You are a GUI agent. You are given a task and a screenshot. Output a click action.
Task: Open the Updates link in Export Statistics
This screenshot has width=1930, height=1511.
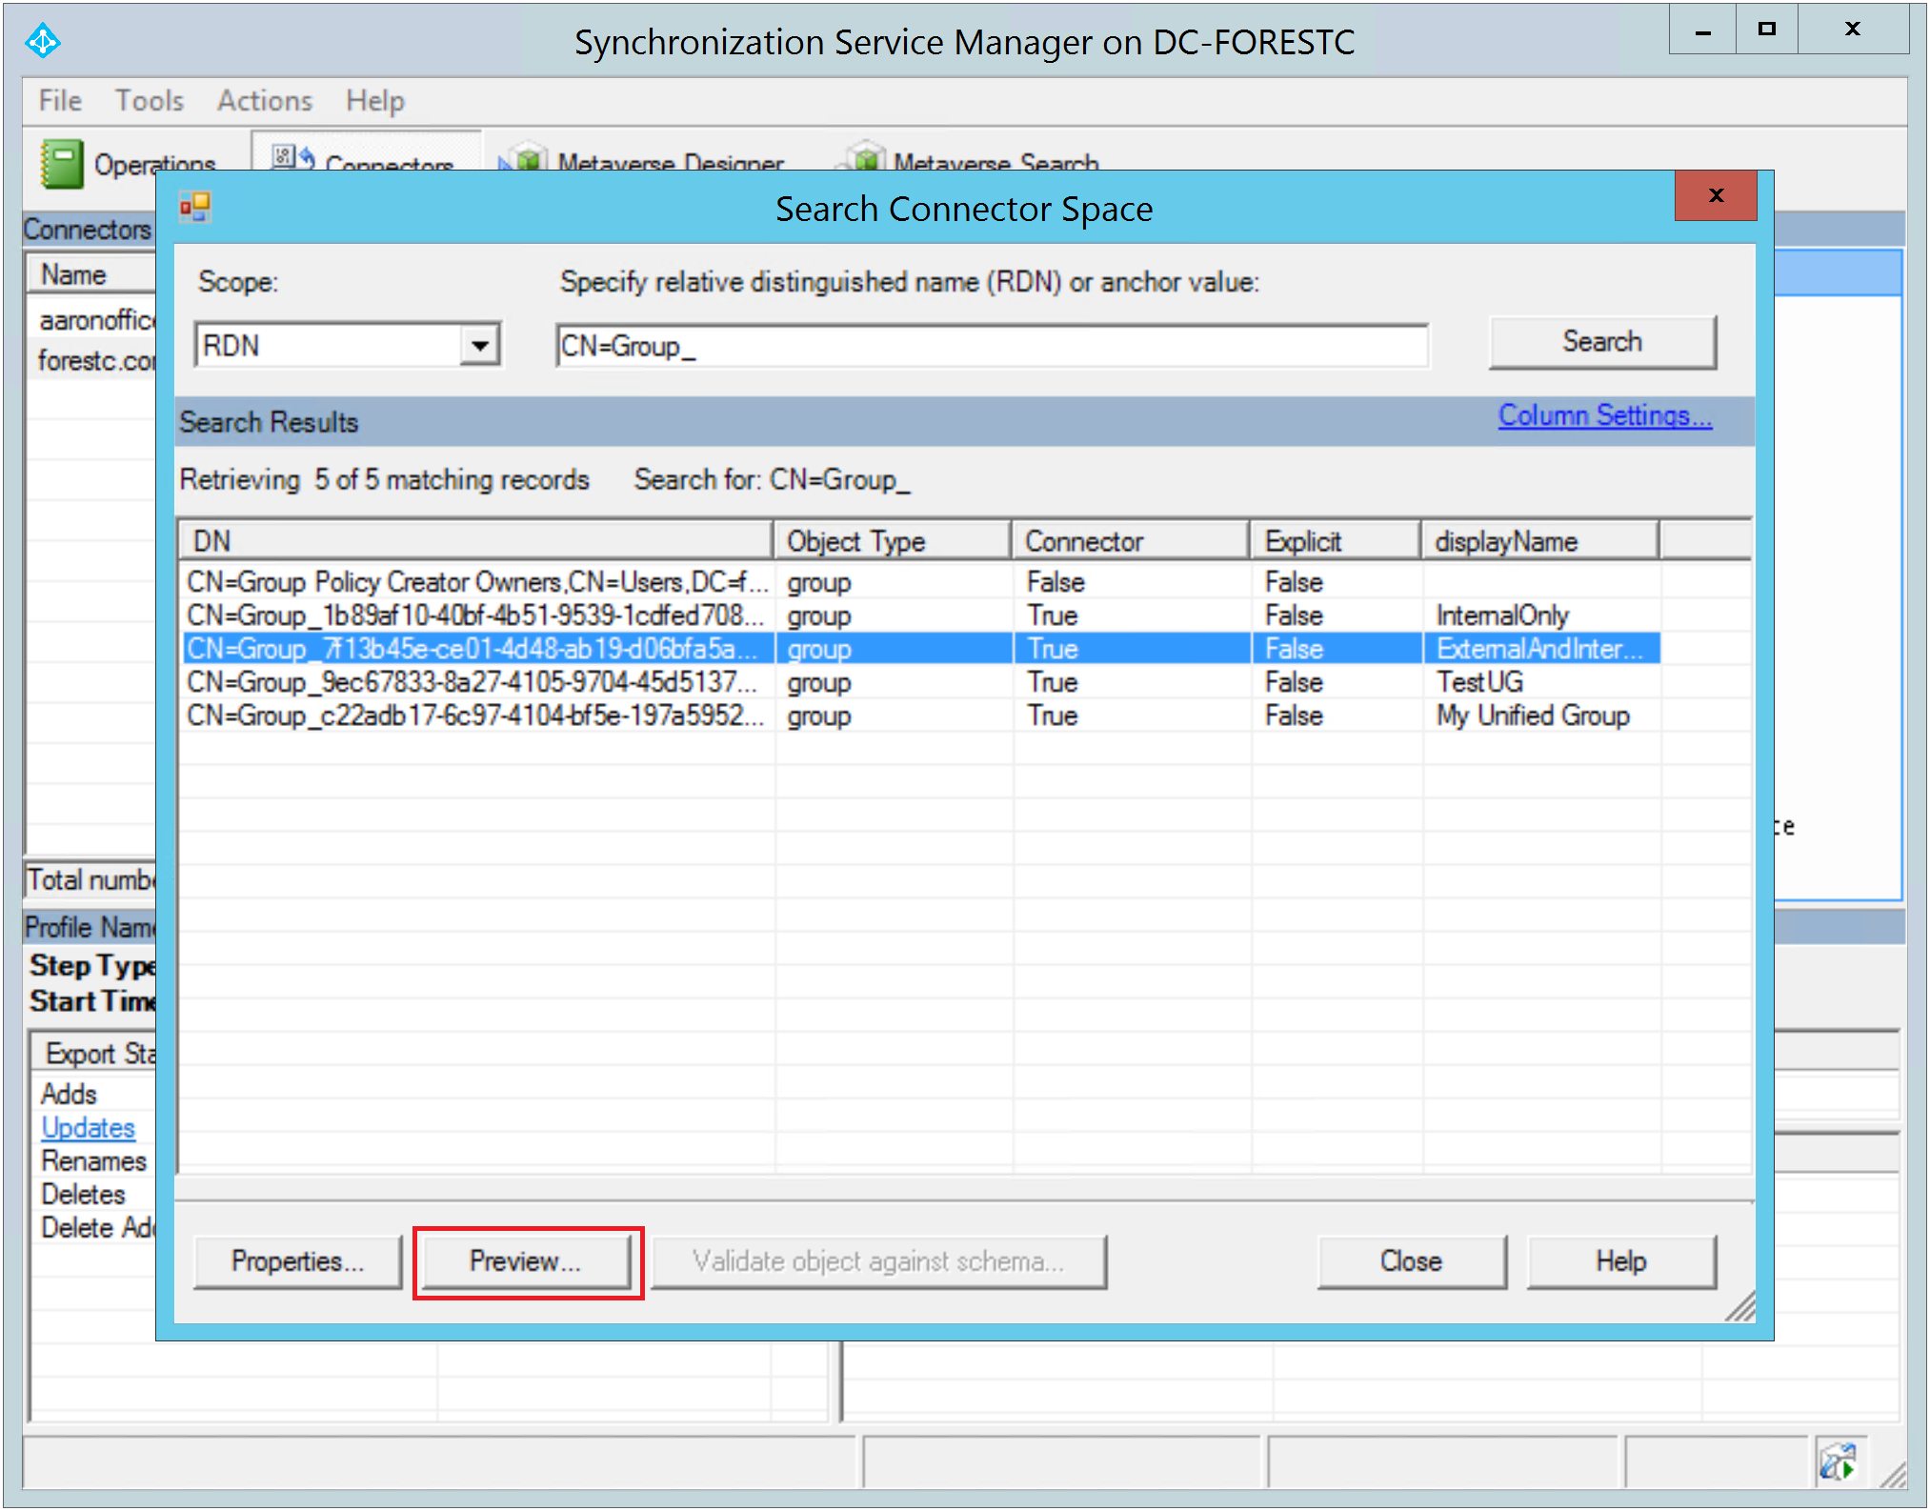(x=88, y=1128)
